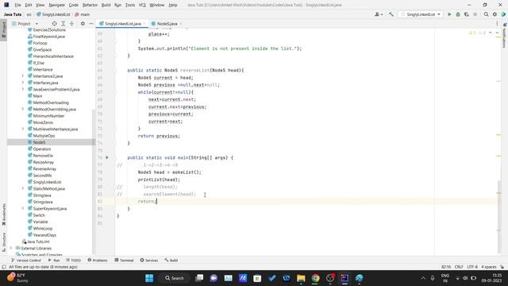
Task: Open the Notifications side panel
Action: (505, 35)
